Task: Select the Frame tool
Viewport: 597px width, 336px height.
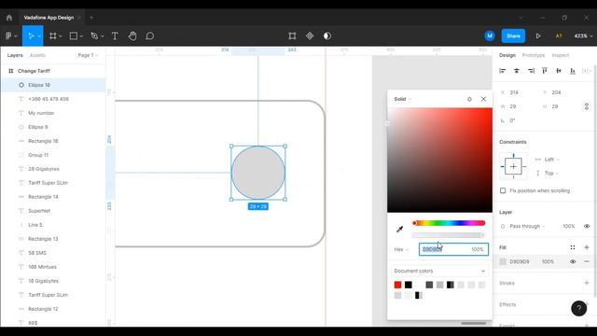Action: (53, 35)
